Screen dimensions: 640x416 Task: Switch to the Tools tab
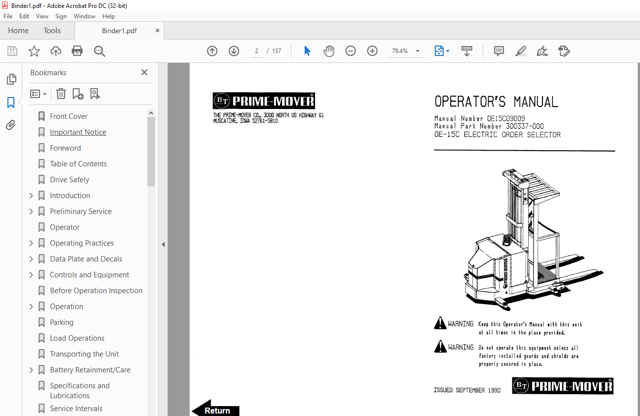pyautogui.click(x=52, y=31)
